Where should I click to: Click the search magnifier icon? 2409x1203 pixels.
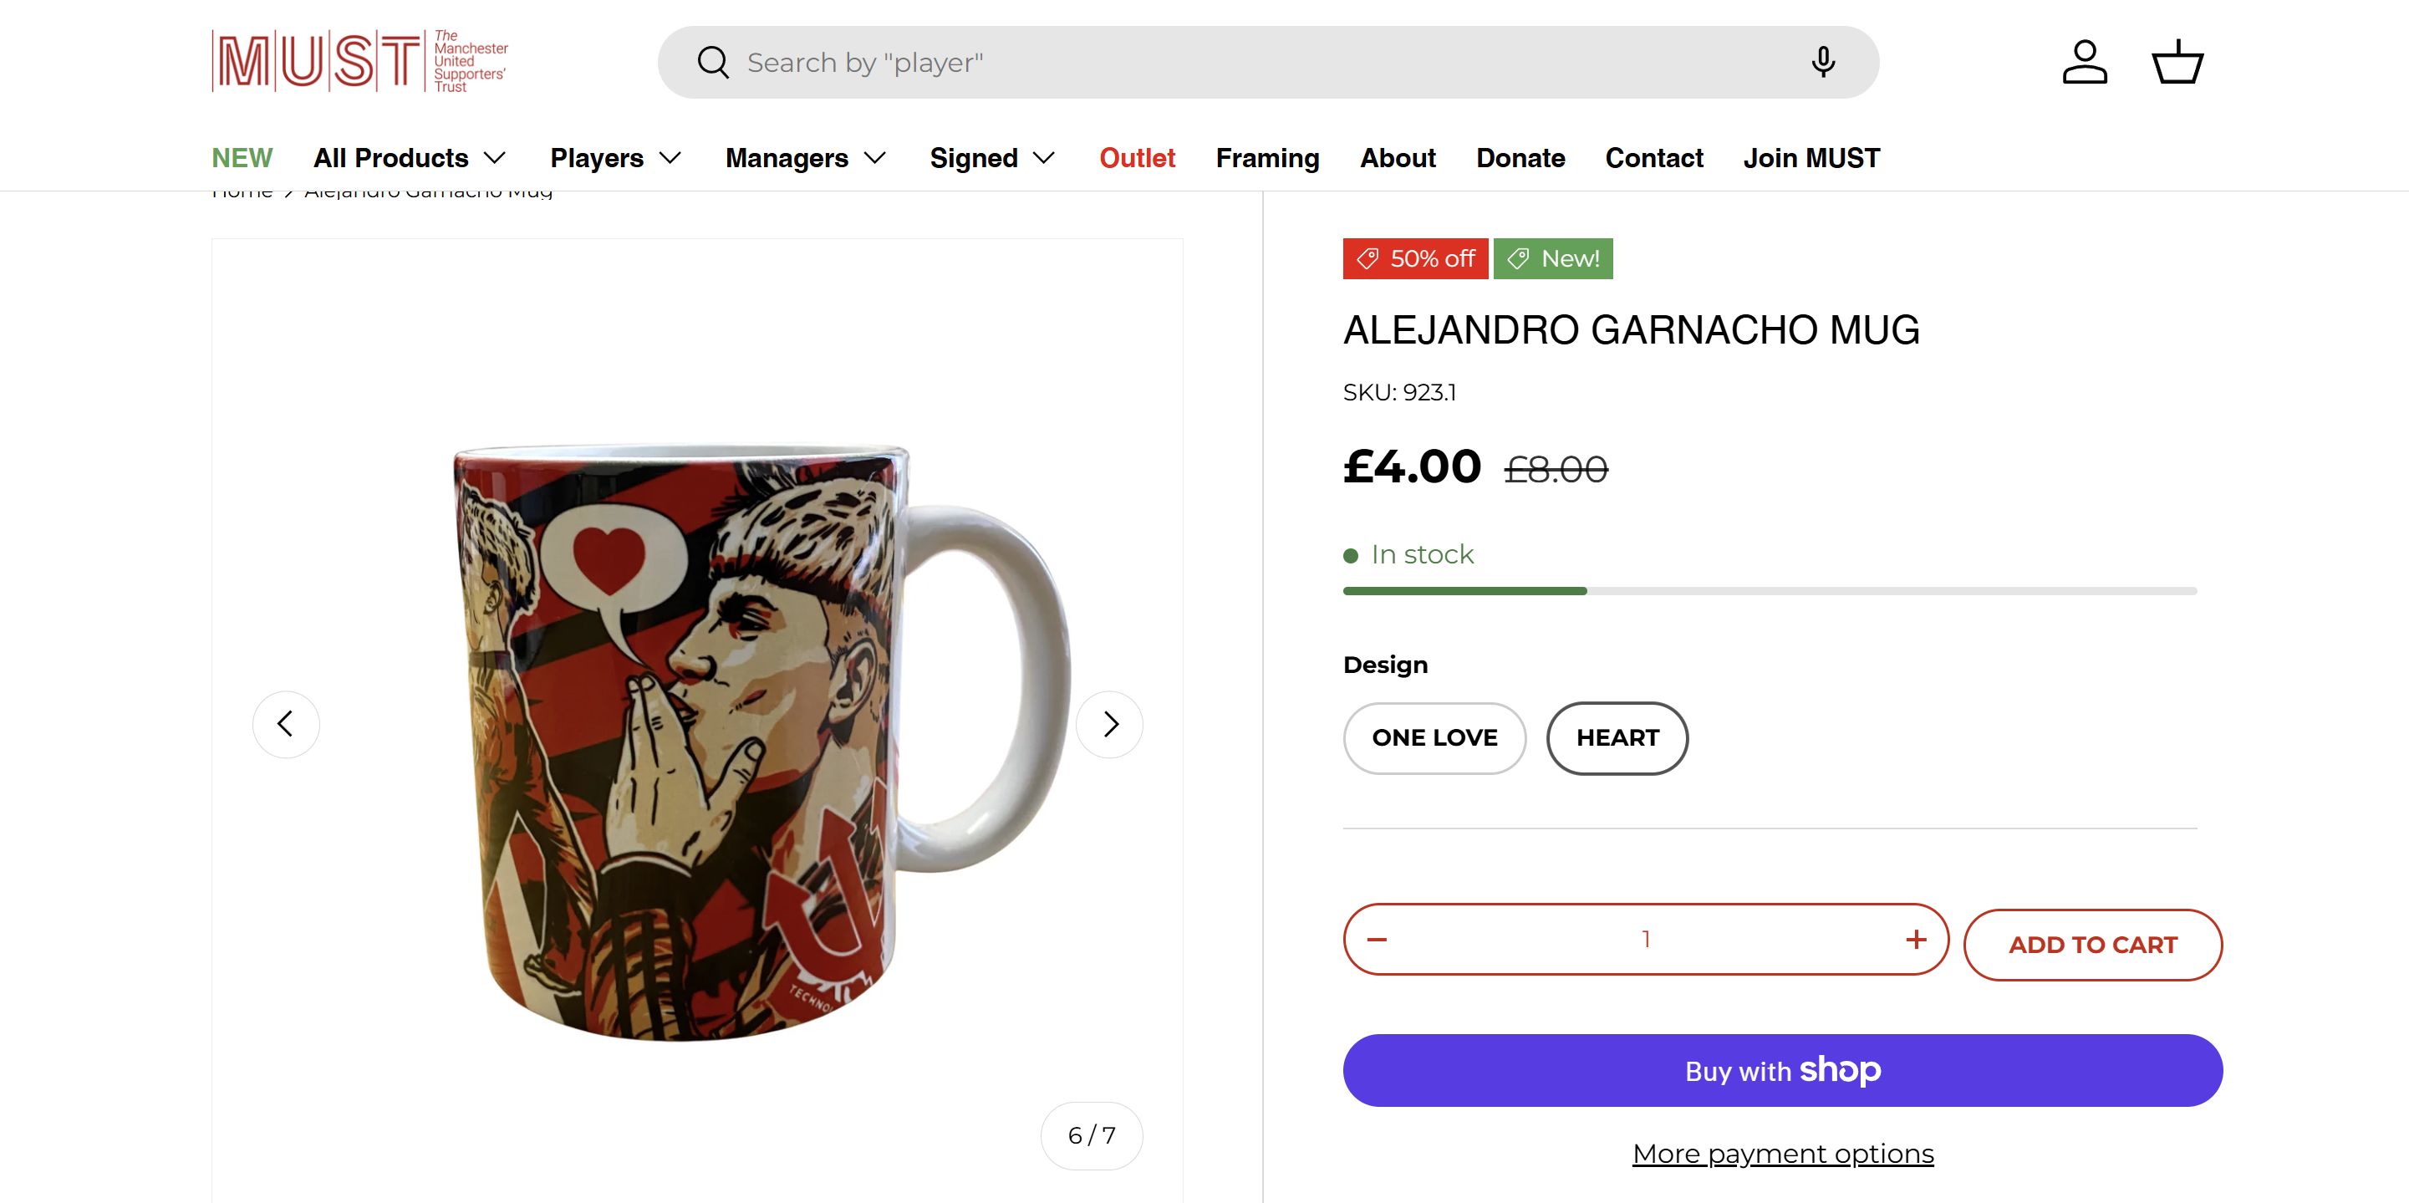pos(713,63)
